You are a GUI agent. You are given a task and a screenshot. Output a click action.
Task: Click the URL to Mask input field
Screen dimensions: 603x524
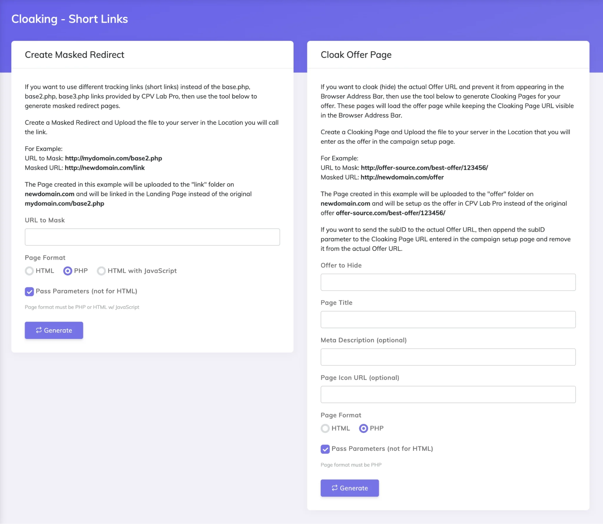tap(152, 237)
